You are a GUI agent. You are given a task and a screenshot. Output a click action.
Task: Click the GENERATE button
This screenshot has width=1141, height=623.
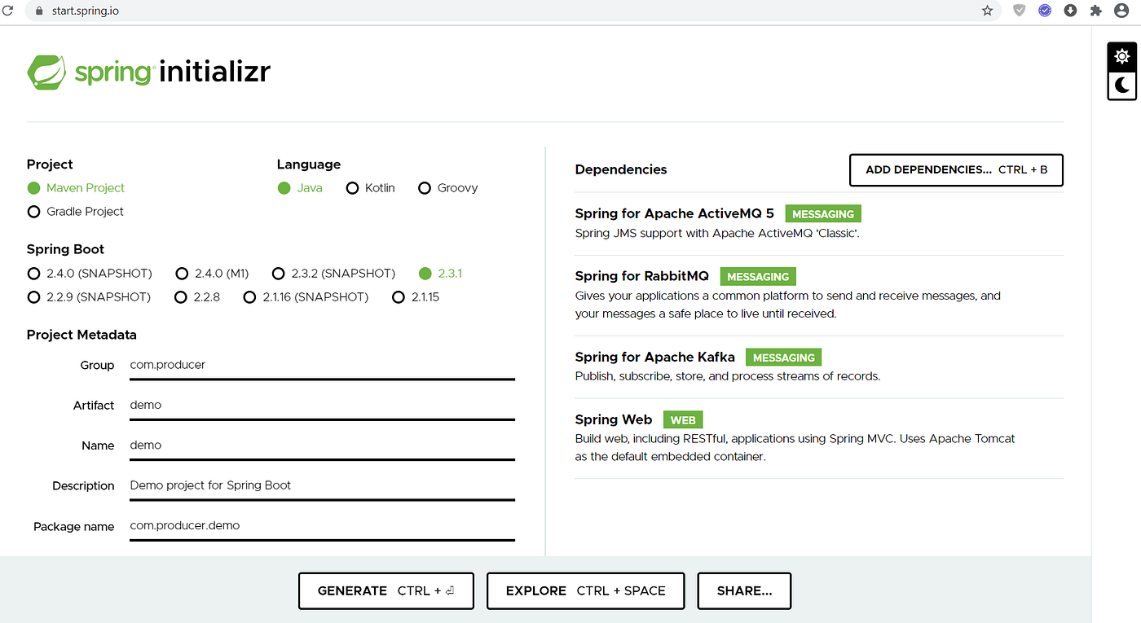coord(385,590)
